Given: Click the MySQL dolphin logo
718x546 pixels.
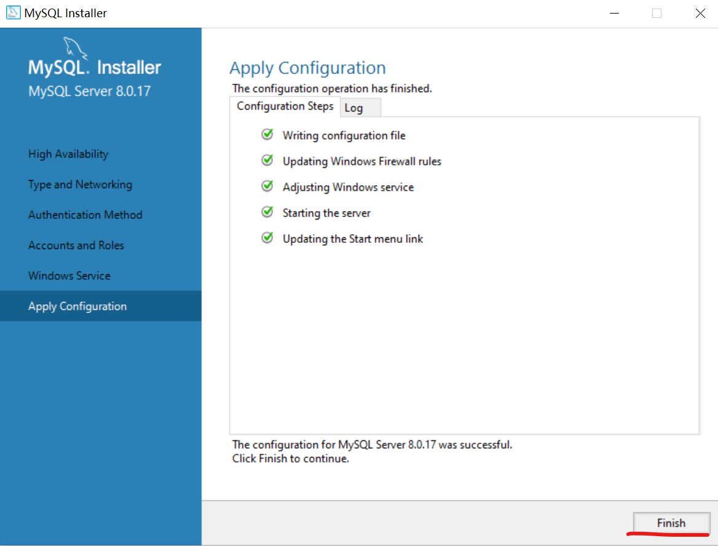Looking at the screenshot, I should tap(74, 48).
